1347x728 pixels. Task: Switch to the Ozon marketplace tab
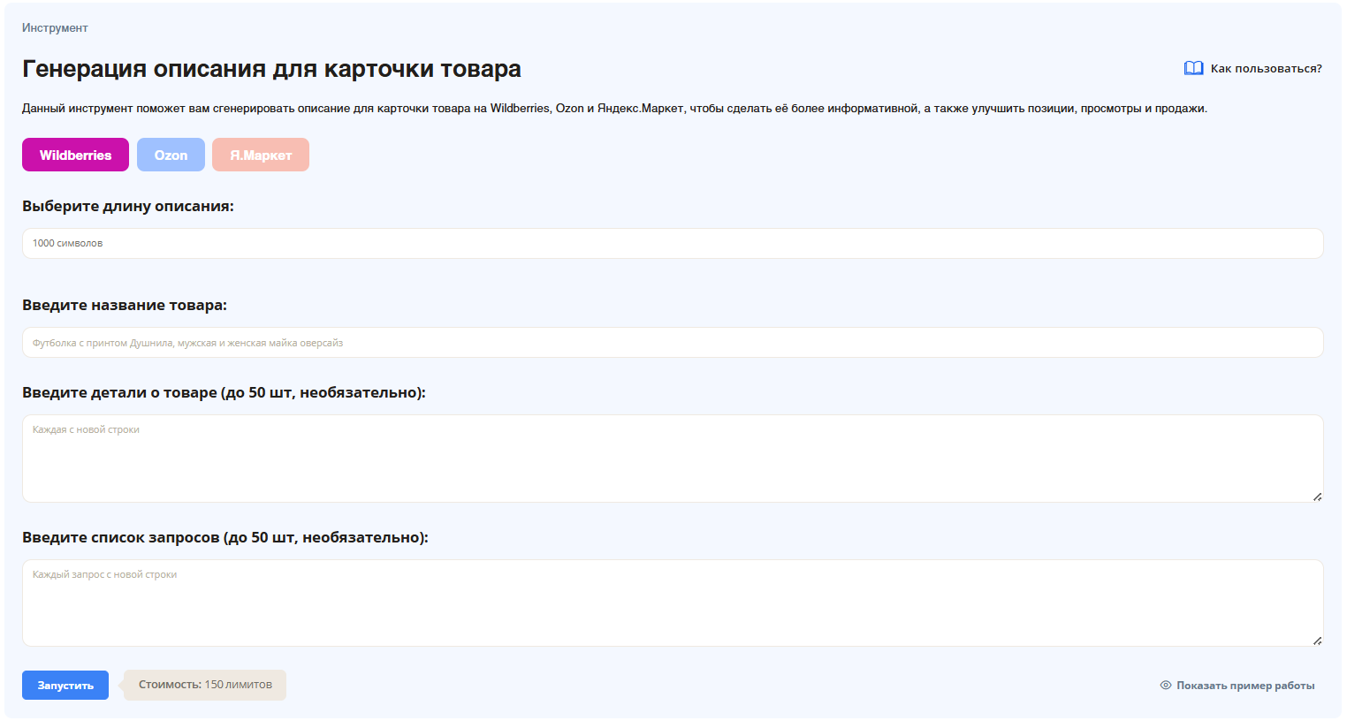[x=171, y=155]
